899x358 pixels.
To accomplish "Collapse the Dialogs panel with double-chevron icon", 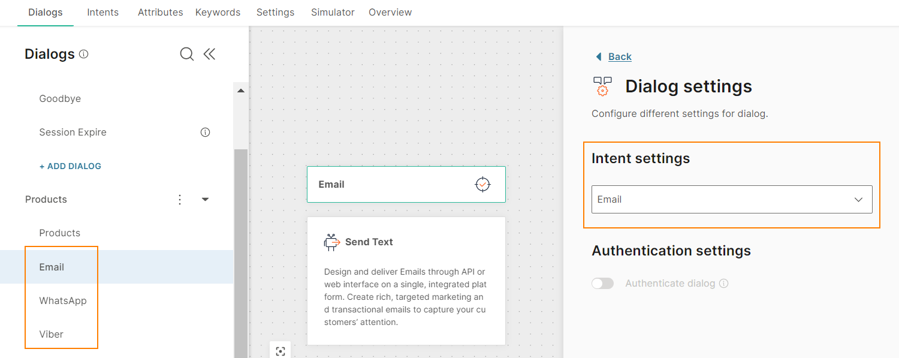I will click(x=209, y=54).
